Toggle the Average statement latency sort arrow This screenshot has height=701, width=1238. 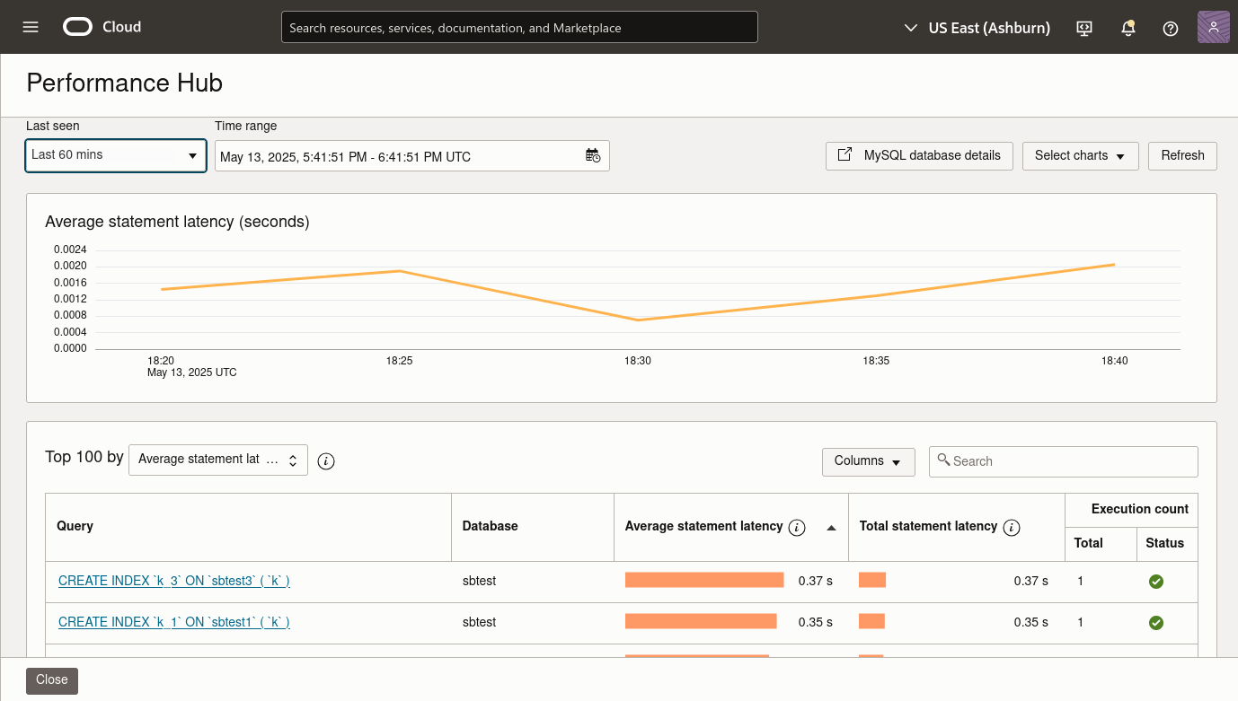click(x=831, y=527)
